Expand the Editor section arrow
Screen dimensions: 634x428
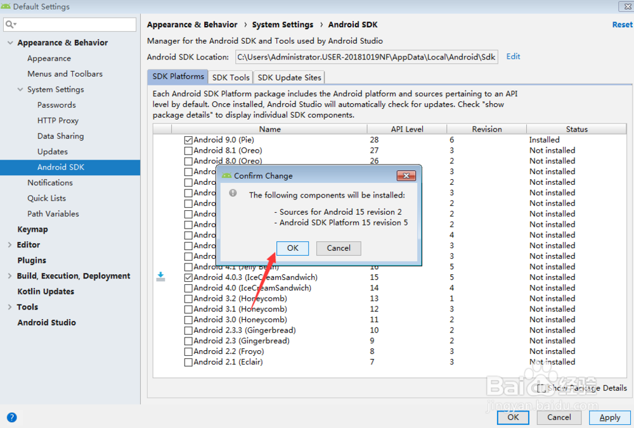coord(10,244)
